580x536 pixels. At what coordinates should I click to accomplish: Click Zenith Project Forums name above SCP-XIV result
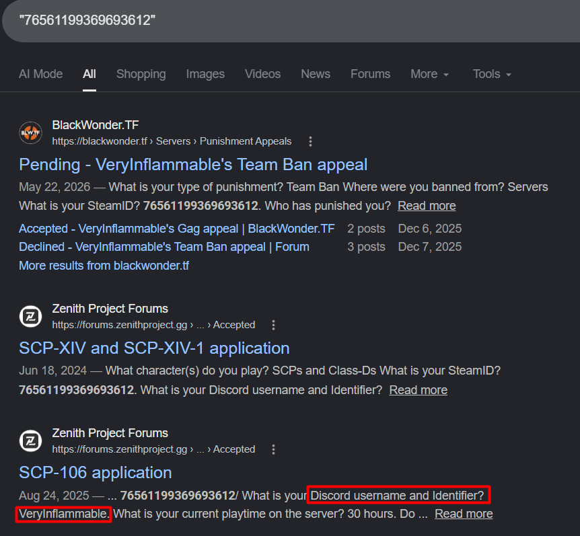110,309
